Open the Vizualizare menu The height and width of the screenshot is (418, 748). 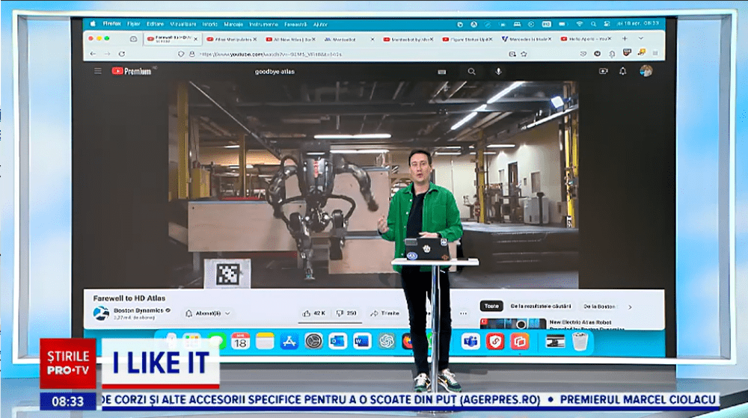click(183, 24)
